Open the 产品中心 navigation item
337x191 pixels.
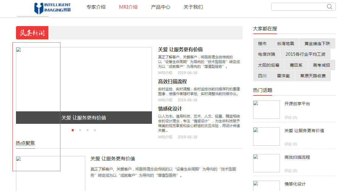pyautogui.click(x=161, y=7)
